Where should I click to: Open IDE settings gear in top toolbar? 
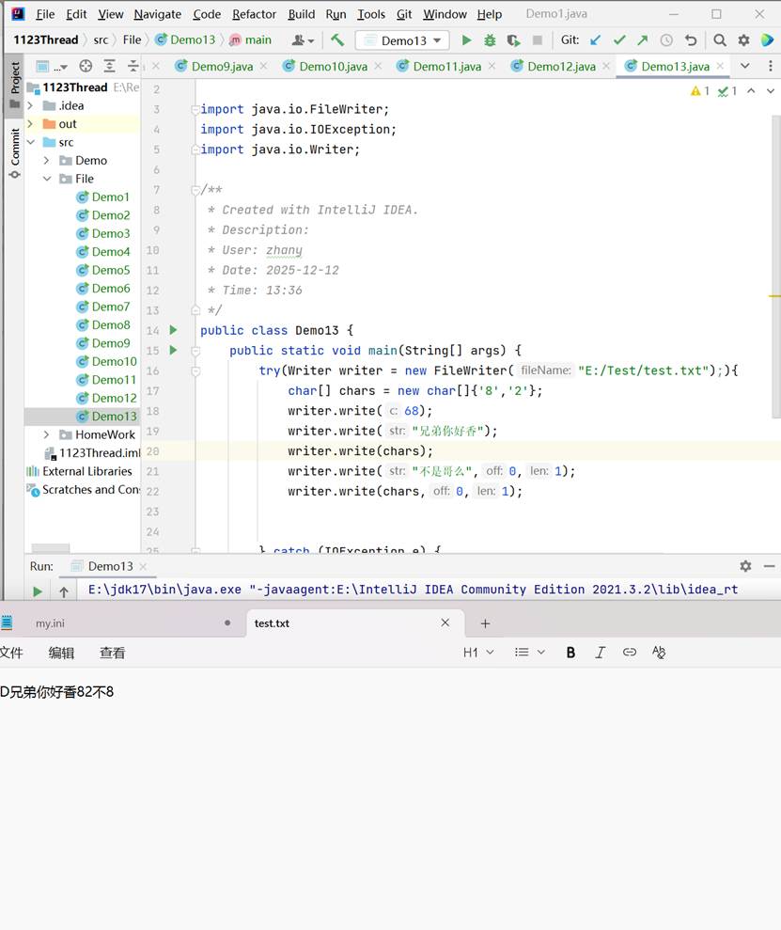pyautogui.click(x=743, y=40)
